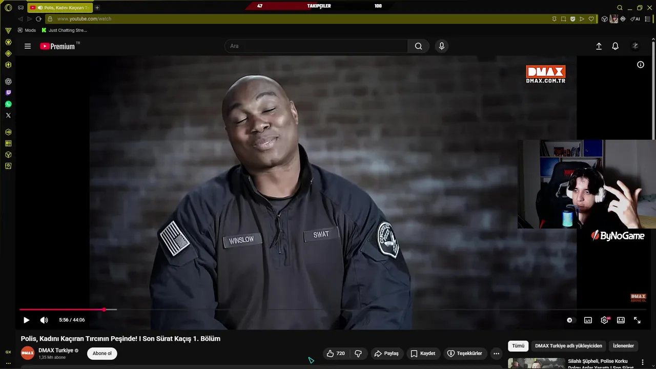
Task: Reload the YouTube page
Action: click(38, 19)
